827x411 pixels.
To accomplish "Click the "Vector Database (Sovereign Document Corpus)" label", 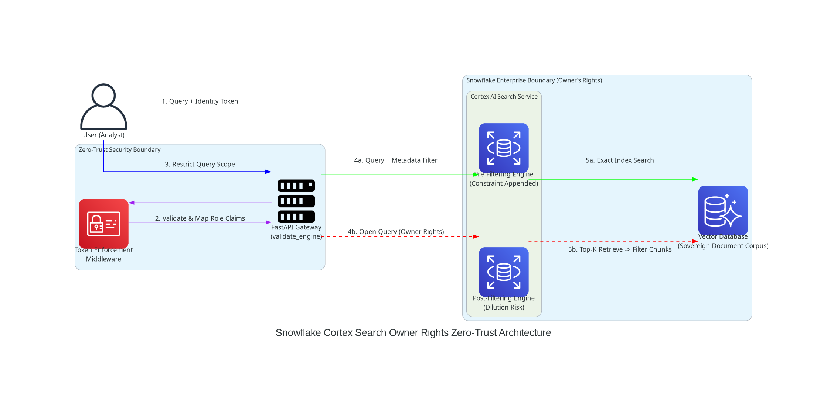I will (x=723, y=241).
